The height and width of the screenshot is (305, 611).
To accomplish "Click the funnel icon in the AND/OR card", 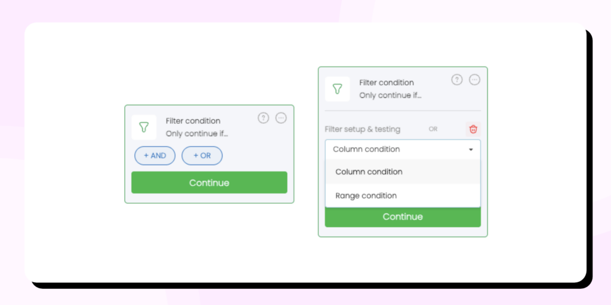I will point(144,127).
